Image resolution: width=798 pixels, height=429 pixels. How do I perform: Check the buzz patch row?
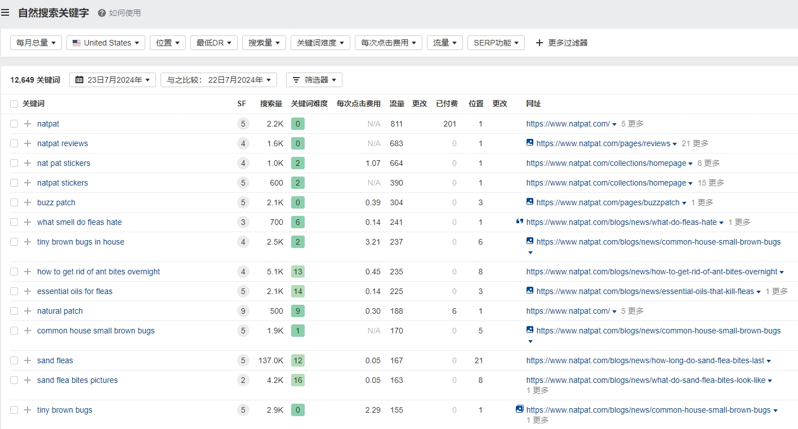(14, 202)
